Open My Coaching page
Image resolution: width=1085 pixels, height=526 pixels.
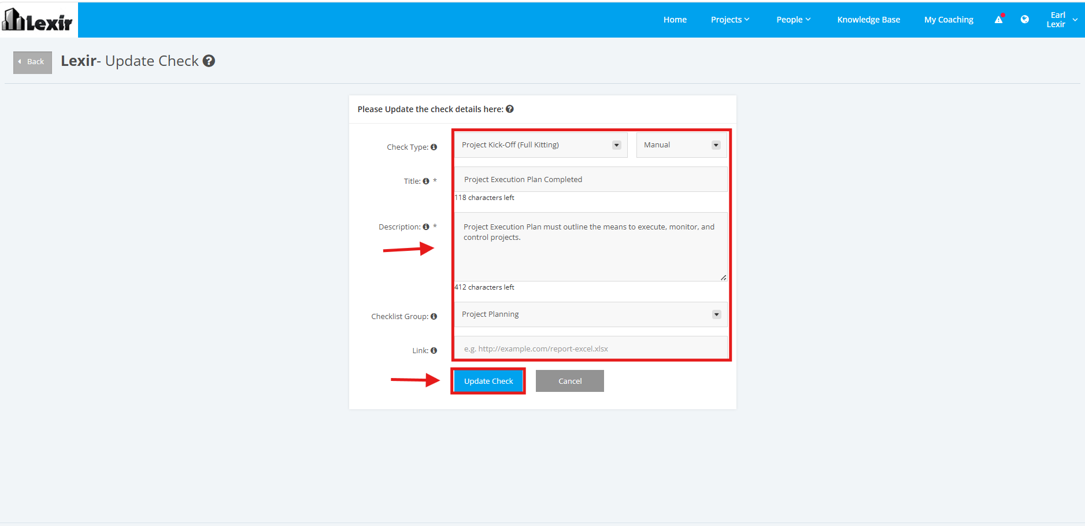click(949, 20)
